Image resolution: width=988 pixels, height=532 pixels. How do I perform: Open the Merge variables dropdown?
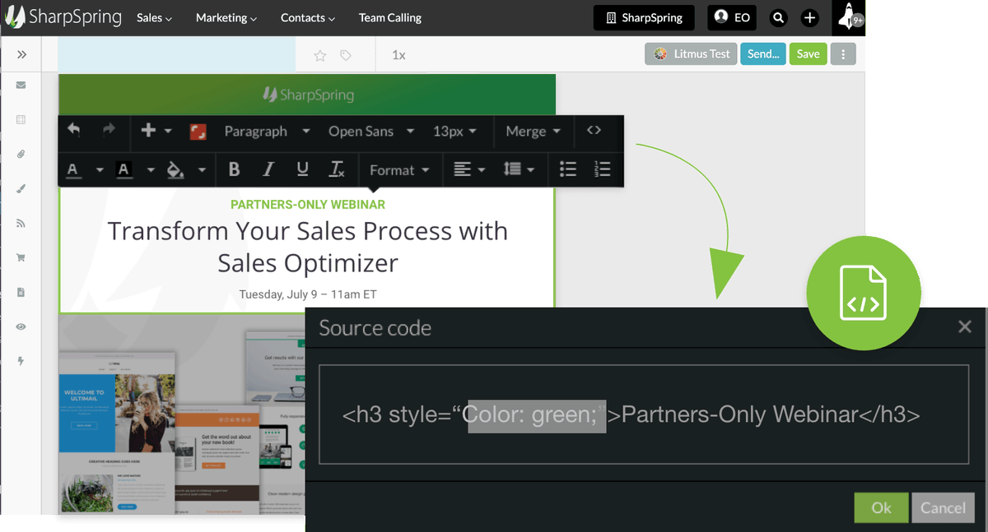click(x=533, y=132)
